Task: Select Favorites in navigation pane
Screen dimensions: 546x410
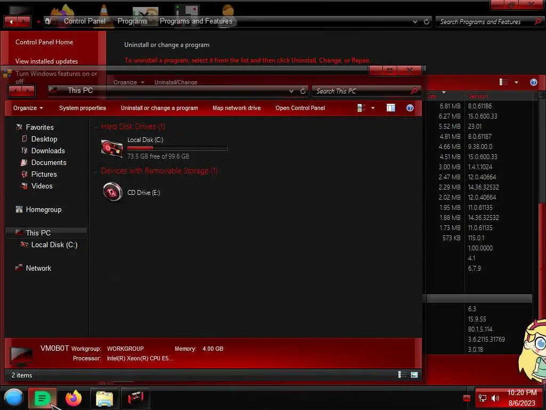Action: (39, 127)
